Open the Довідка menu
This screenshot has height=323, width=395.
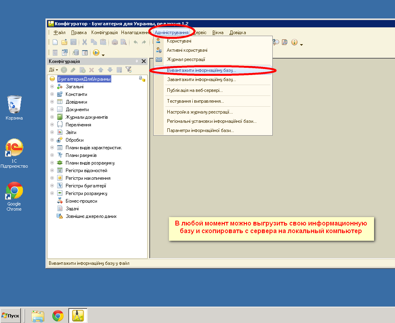pyautogui.click(x=238, y=33)
